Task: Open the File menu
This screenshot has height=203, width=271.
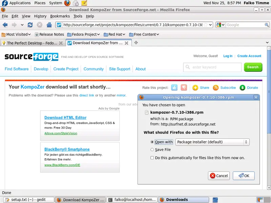Action: [5, 16]
